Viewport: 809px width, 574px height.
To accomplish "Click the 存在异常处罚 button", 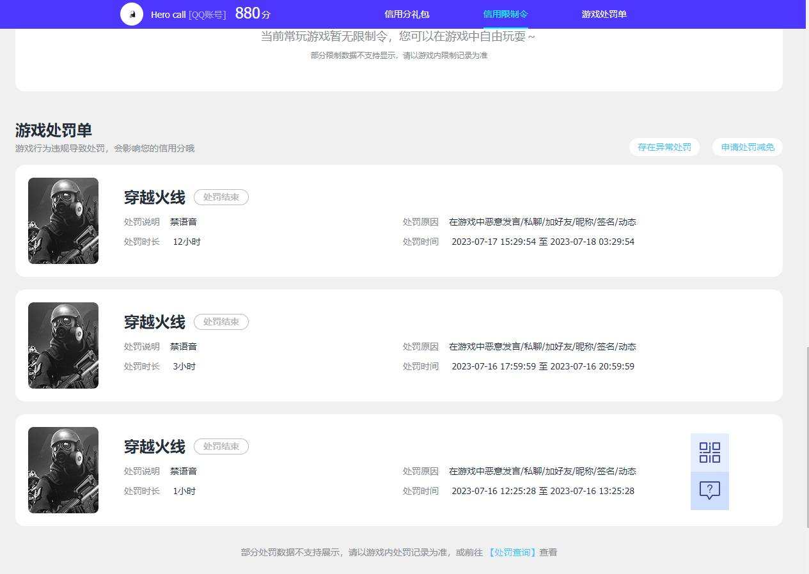I will coord(664,147).
